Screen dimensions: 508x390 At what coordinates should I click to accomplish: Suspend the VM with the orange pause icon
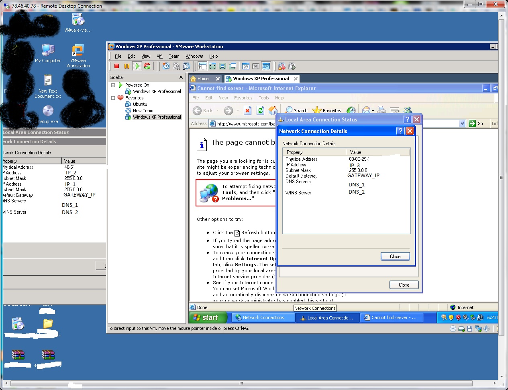(127, 66)
